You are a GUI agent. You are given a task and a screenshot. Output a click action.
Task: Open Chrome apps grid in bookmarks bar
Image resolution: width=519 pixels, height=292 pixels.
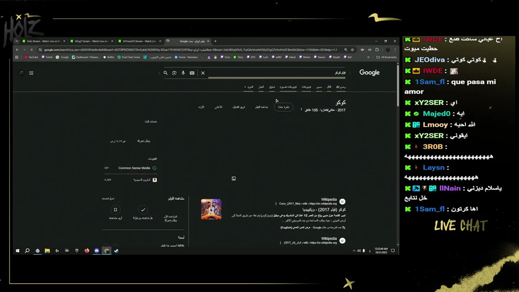pyautogui.click(x=17, y=57)
